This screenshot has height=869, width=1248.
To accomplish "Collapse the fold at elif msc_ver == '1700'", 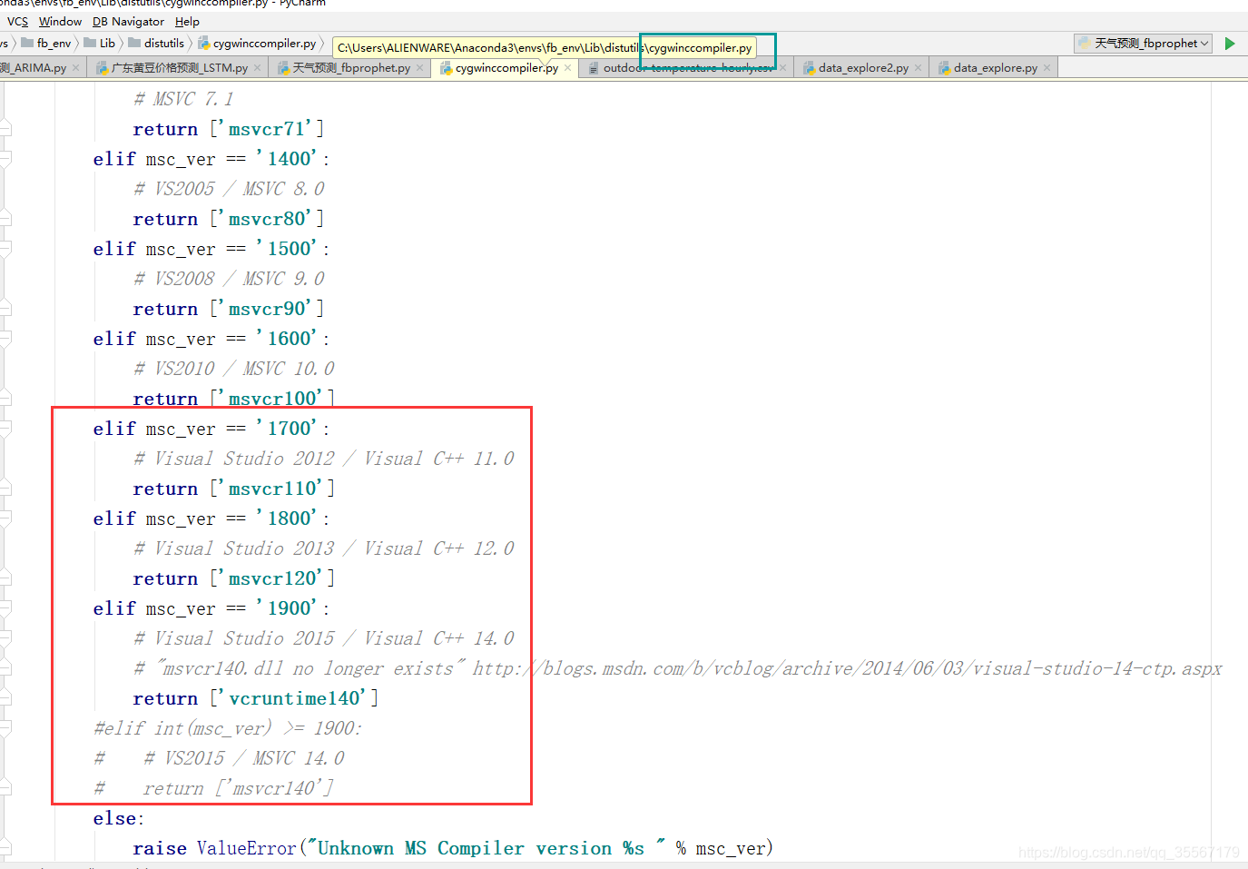I will click(5, 429).
